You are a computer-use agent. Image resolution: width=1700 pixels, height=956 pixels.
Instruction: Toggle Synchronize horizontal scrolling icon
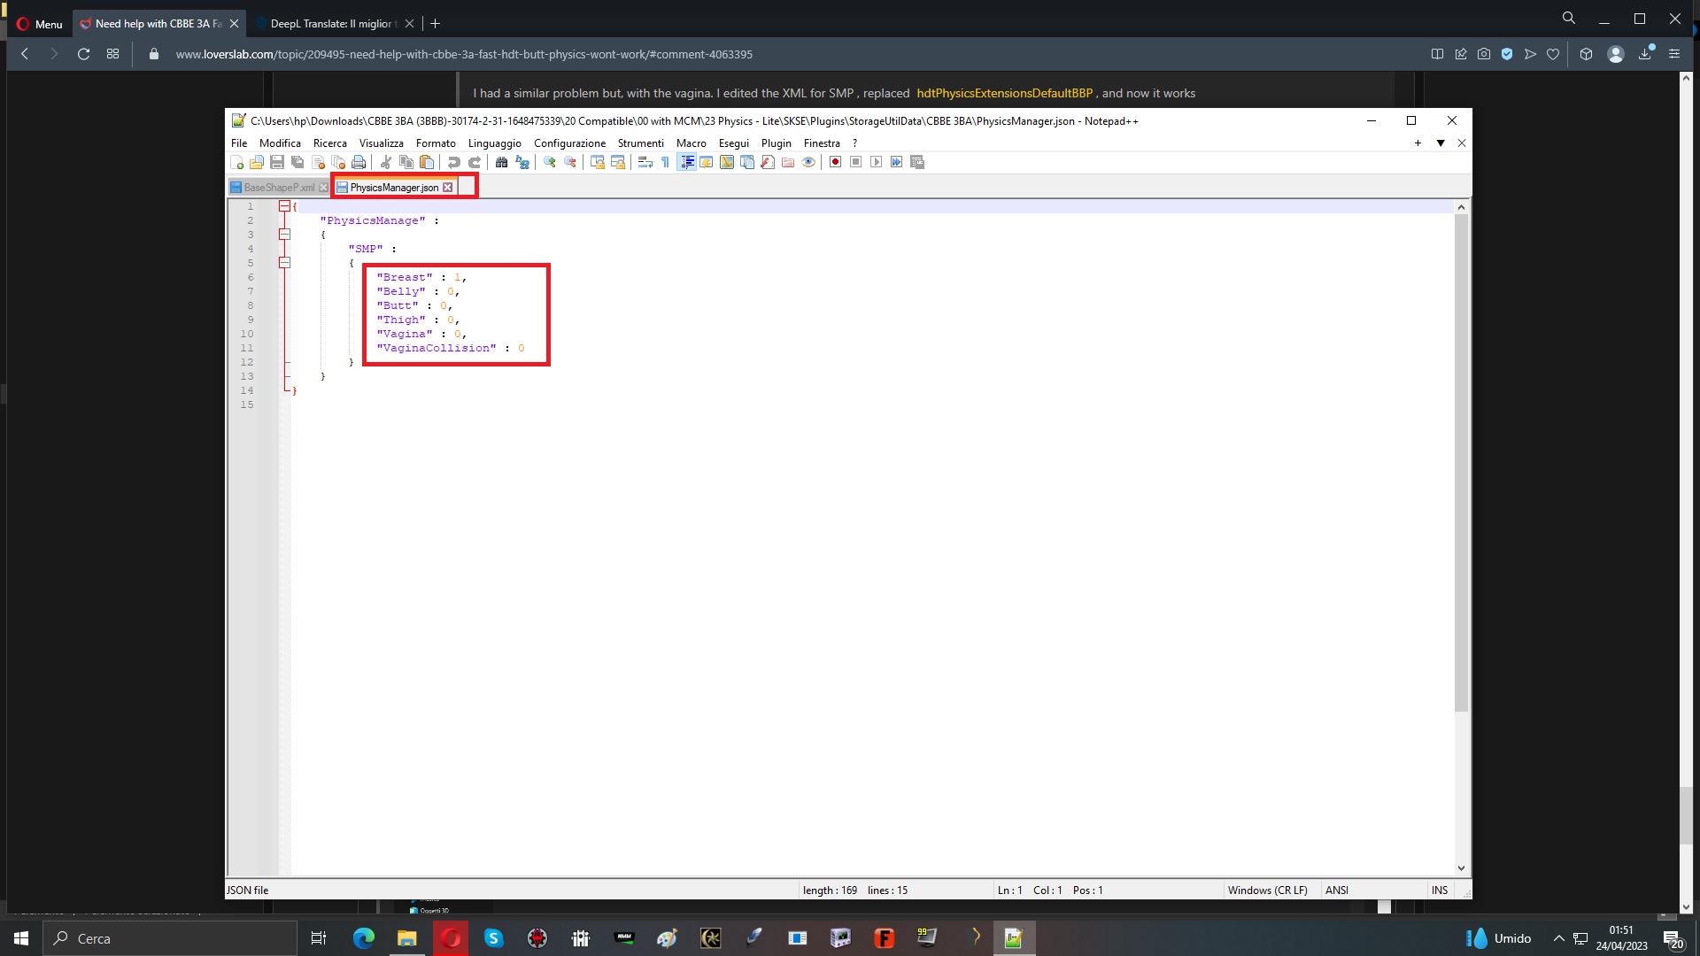(618, 162)
